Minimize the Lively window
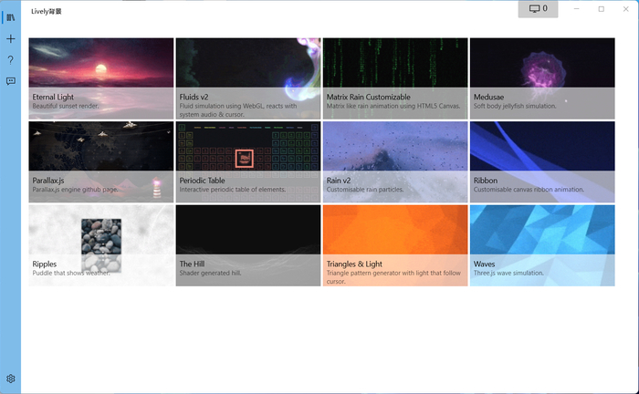 point(577,9)
